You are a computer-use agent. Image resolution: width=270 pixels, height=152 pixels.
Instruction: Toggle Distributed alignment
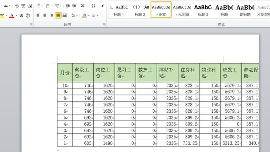[x=65, y=15]
